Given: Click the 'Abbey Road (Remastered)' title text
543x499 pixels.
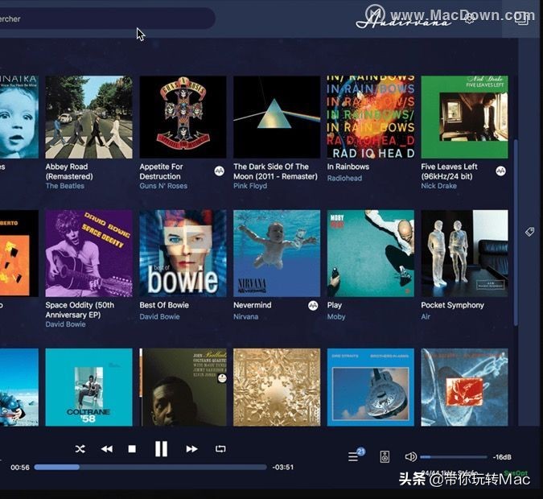Looking at the screenshot, I should pyautogui.click(x=69, y=171).
